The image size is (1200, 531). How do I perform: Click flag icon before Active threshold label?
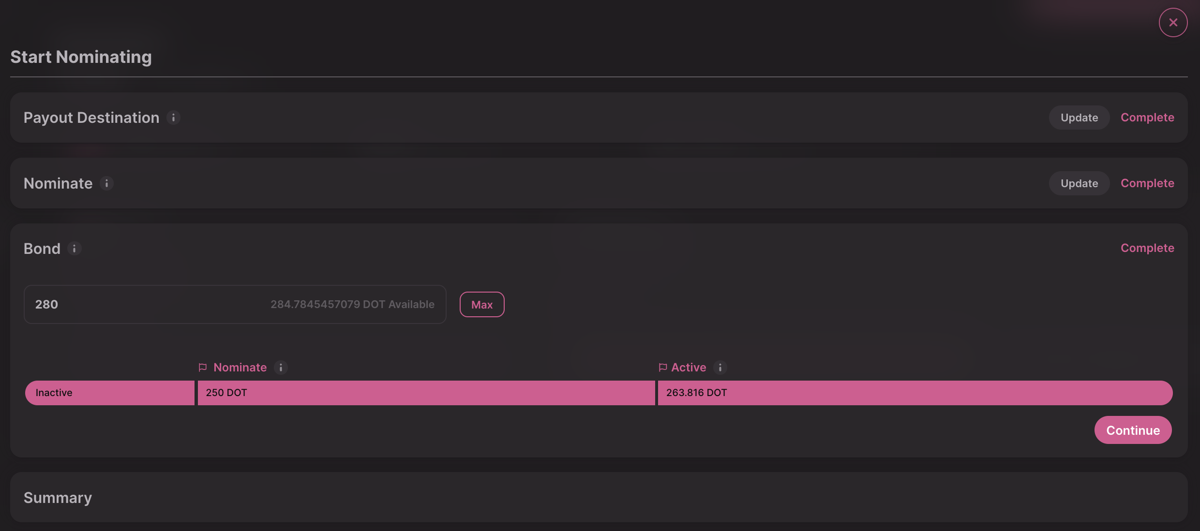(663, 368)
